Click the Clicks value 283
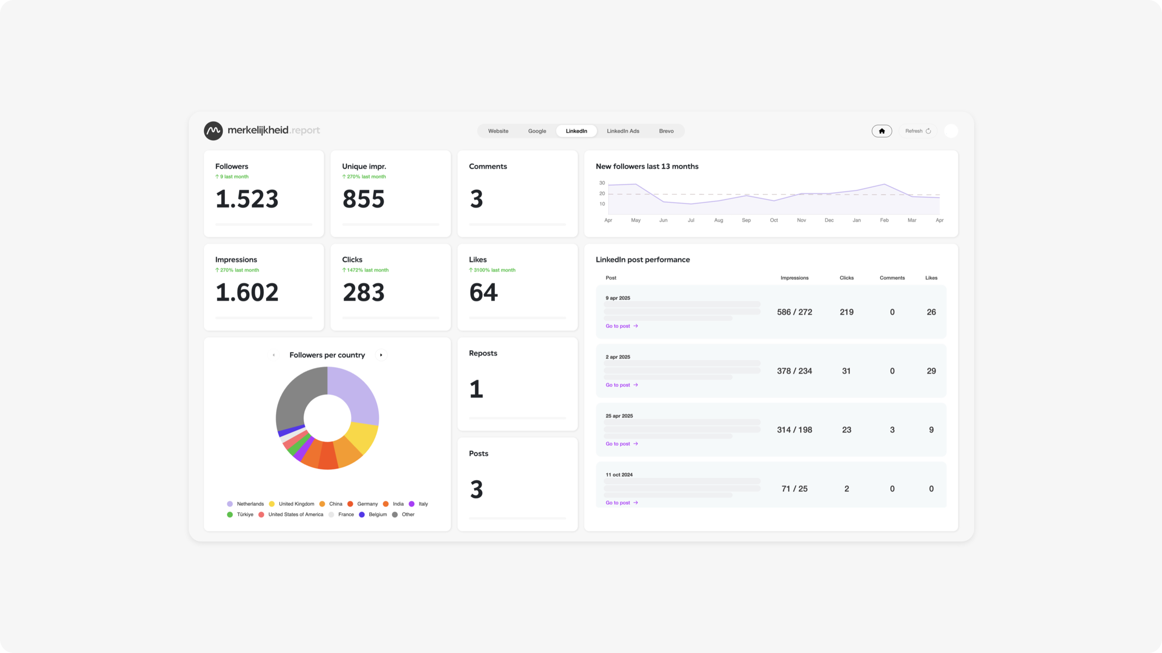Image resolution: width=1162 pixels, height=653 pixels. click(364, 292)
